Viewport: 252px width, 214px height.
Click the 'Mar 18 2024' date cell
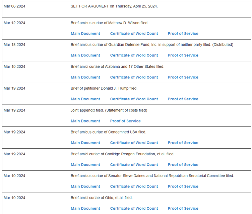[x=14, y=45]
